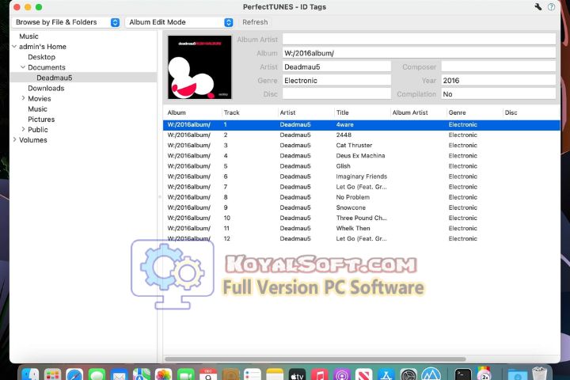This screenshot has height=380, width=570.
Task: Click the Artist field showing Deadmau5
Action: [336, 67]
